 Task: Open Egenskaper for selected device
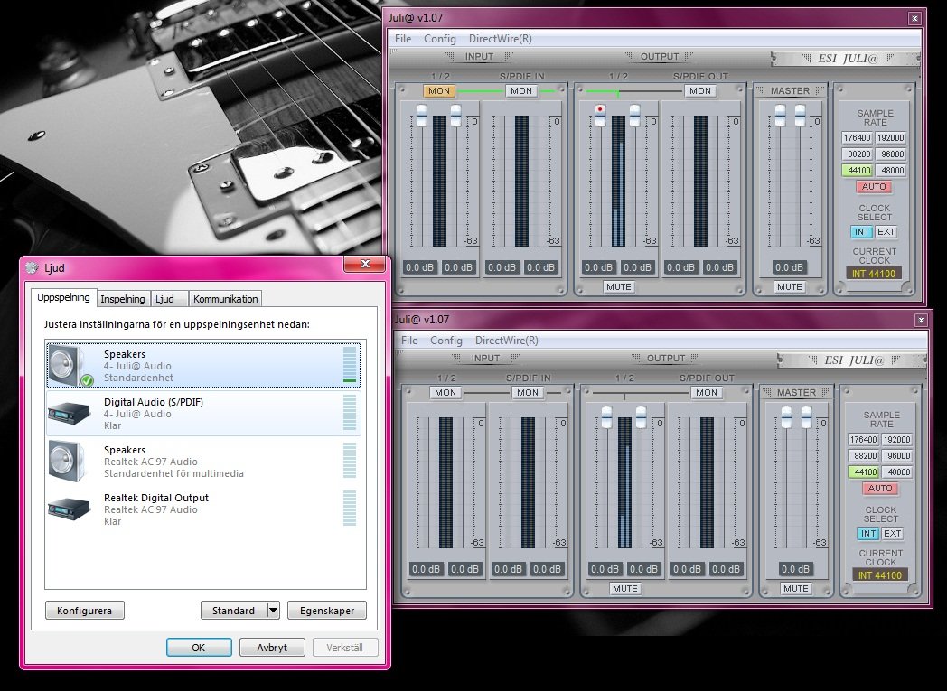tap(327, 610)
